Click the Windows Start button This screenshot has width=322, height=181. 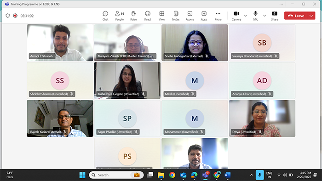click(82, 175)
